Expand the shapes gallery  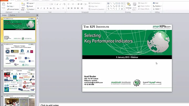point(124,9)
